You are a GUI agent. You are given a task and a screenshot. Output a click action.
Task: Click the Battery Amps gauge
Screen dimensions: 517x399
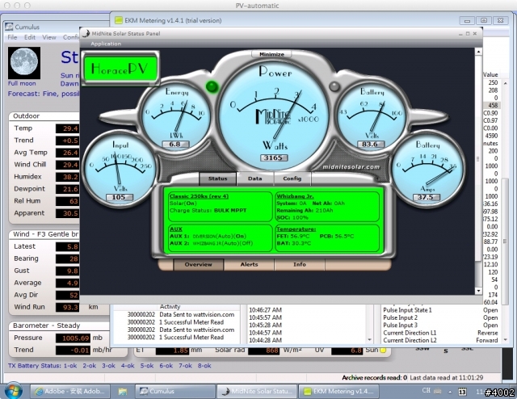(427, 169)
